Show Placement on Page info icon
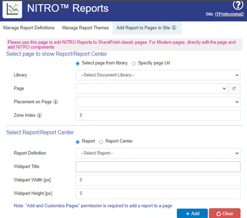 coord(56,102)
